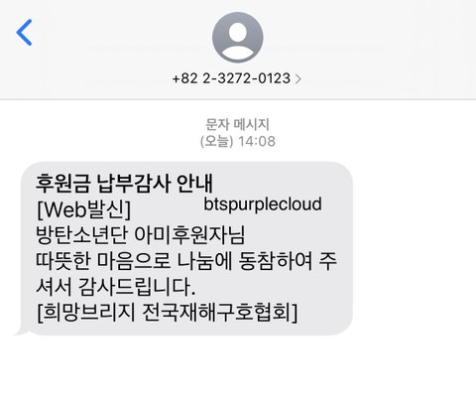Image resolution: width=476 pixels, height=403 pixels.
Task: Select the line 따뜻한 마음으로 나눔에 동참하여
Action: click(x=175, y=261)
